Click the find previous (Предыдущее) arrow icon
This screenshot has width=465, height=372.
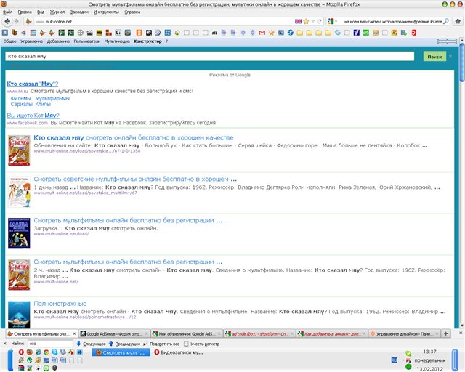[110, 343]
